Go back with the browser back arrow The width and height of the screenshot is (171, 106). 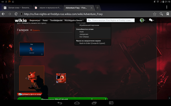(x=3, y=14)
